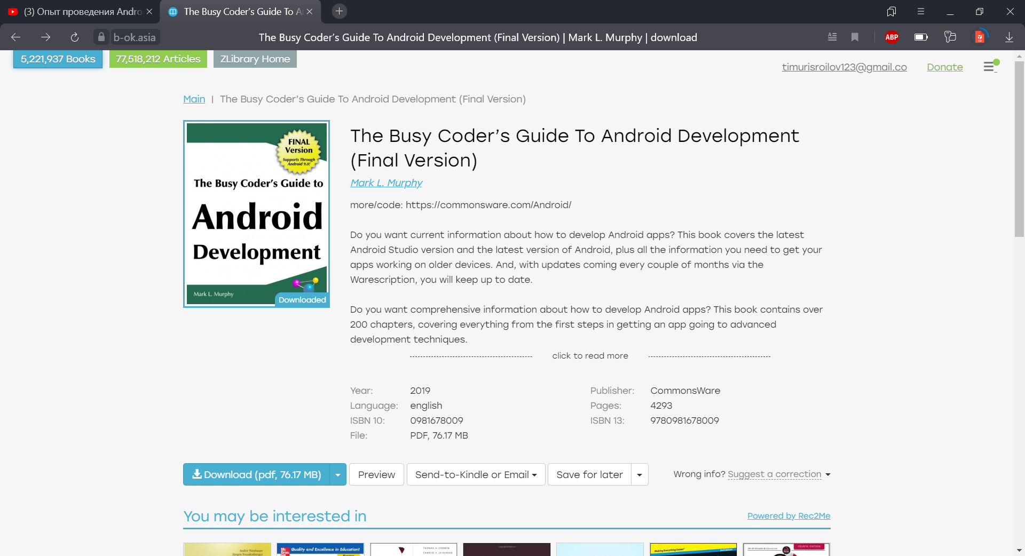Viewport: 1025px width, 556px height.
Task: Open the ZLibrary hamburger menu
Action: click(x=990, y=67)
